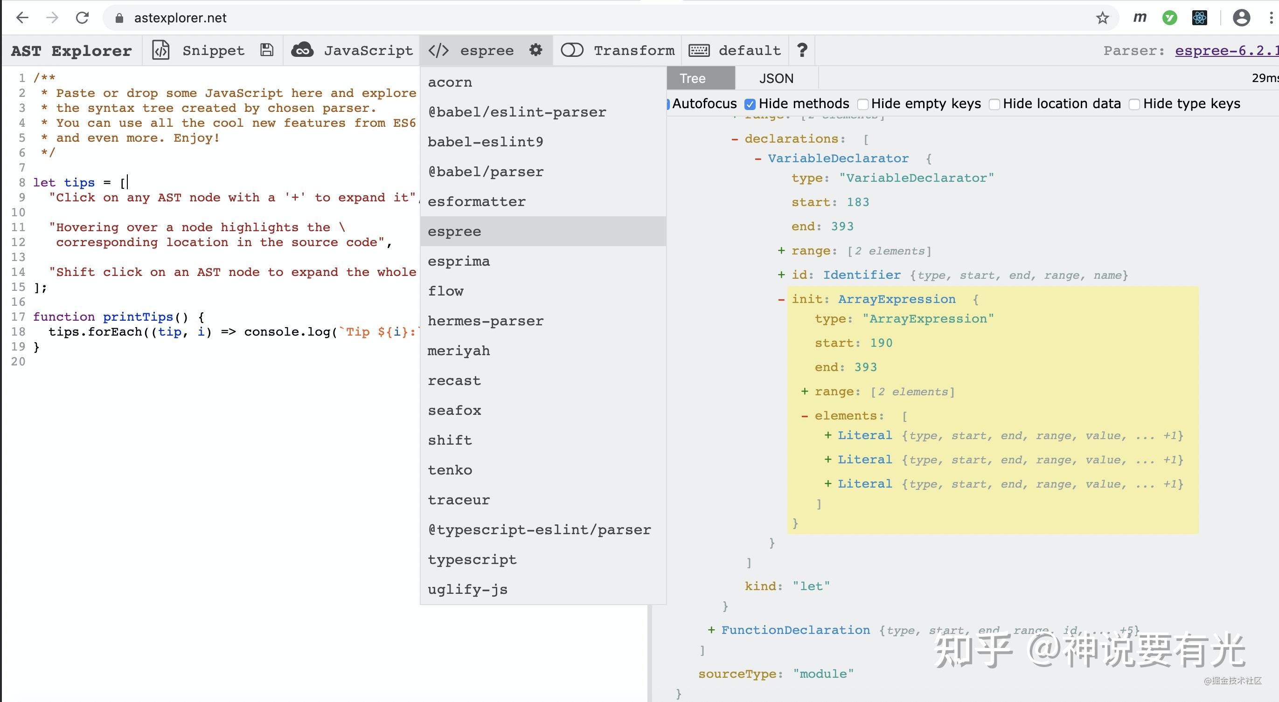
Task: Click the keyboard keymap icon
Action: click(699, 50)
